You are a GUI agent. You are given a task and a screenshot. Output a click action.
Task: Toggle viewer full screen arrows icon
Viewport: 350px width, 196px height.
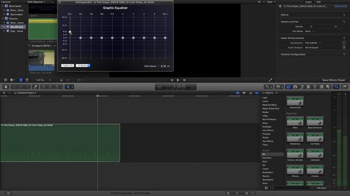(270, 80)
